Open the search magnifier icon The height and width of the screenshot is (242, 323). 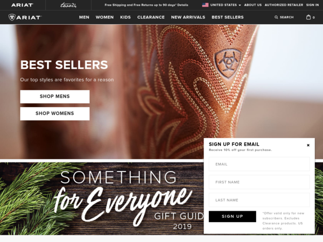[x=276, y=17]
